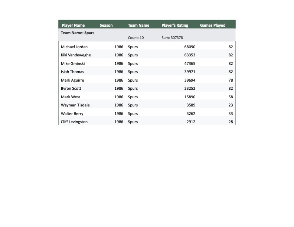294x227 pixels.
Task: Select the Player's Rating column header
Action: coord(175,25)
